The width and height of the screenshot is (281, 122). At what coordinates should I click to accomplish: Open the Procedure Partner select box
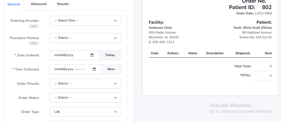pos(85,38)
